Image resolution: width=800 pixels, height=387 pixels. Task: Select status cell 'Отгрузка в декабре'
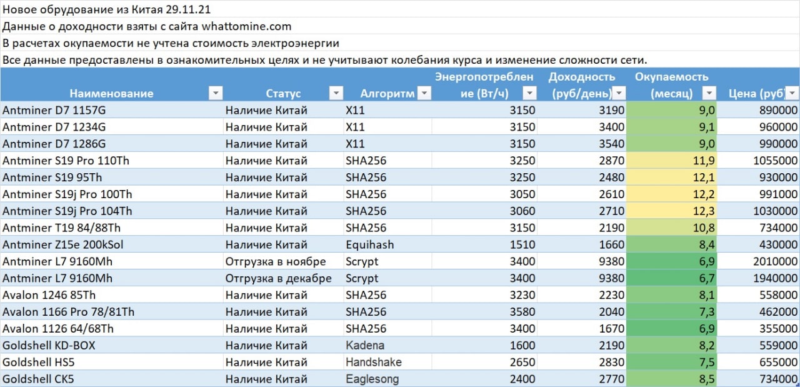click(284, 279)
